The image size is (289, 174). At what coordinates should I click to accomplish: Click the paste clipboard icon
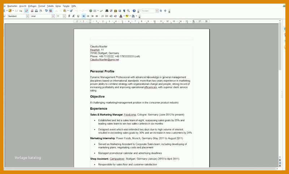pyautogui.click(x=65, y=11)
